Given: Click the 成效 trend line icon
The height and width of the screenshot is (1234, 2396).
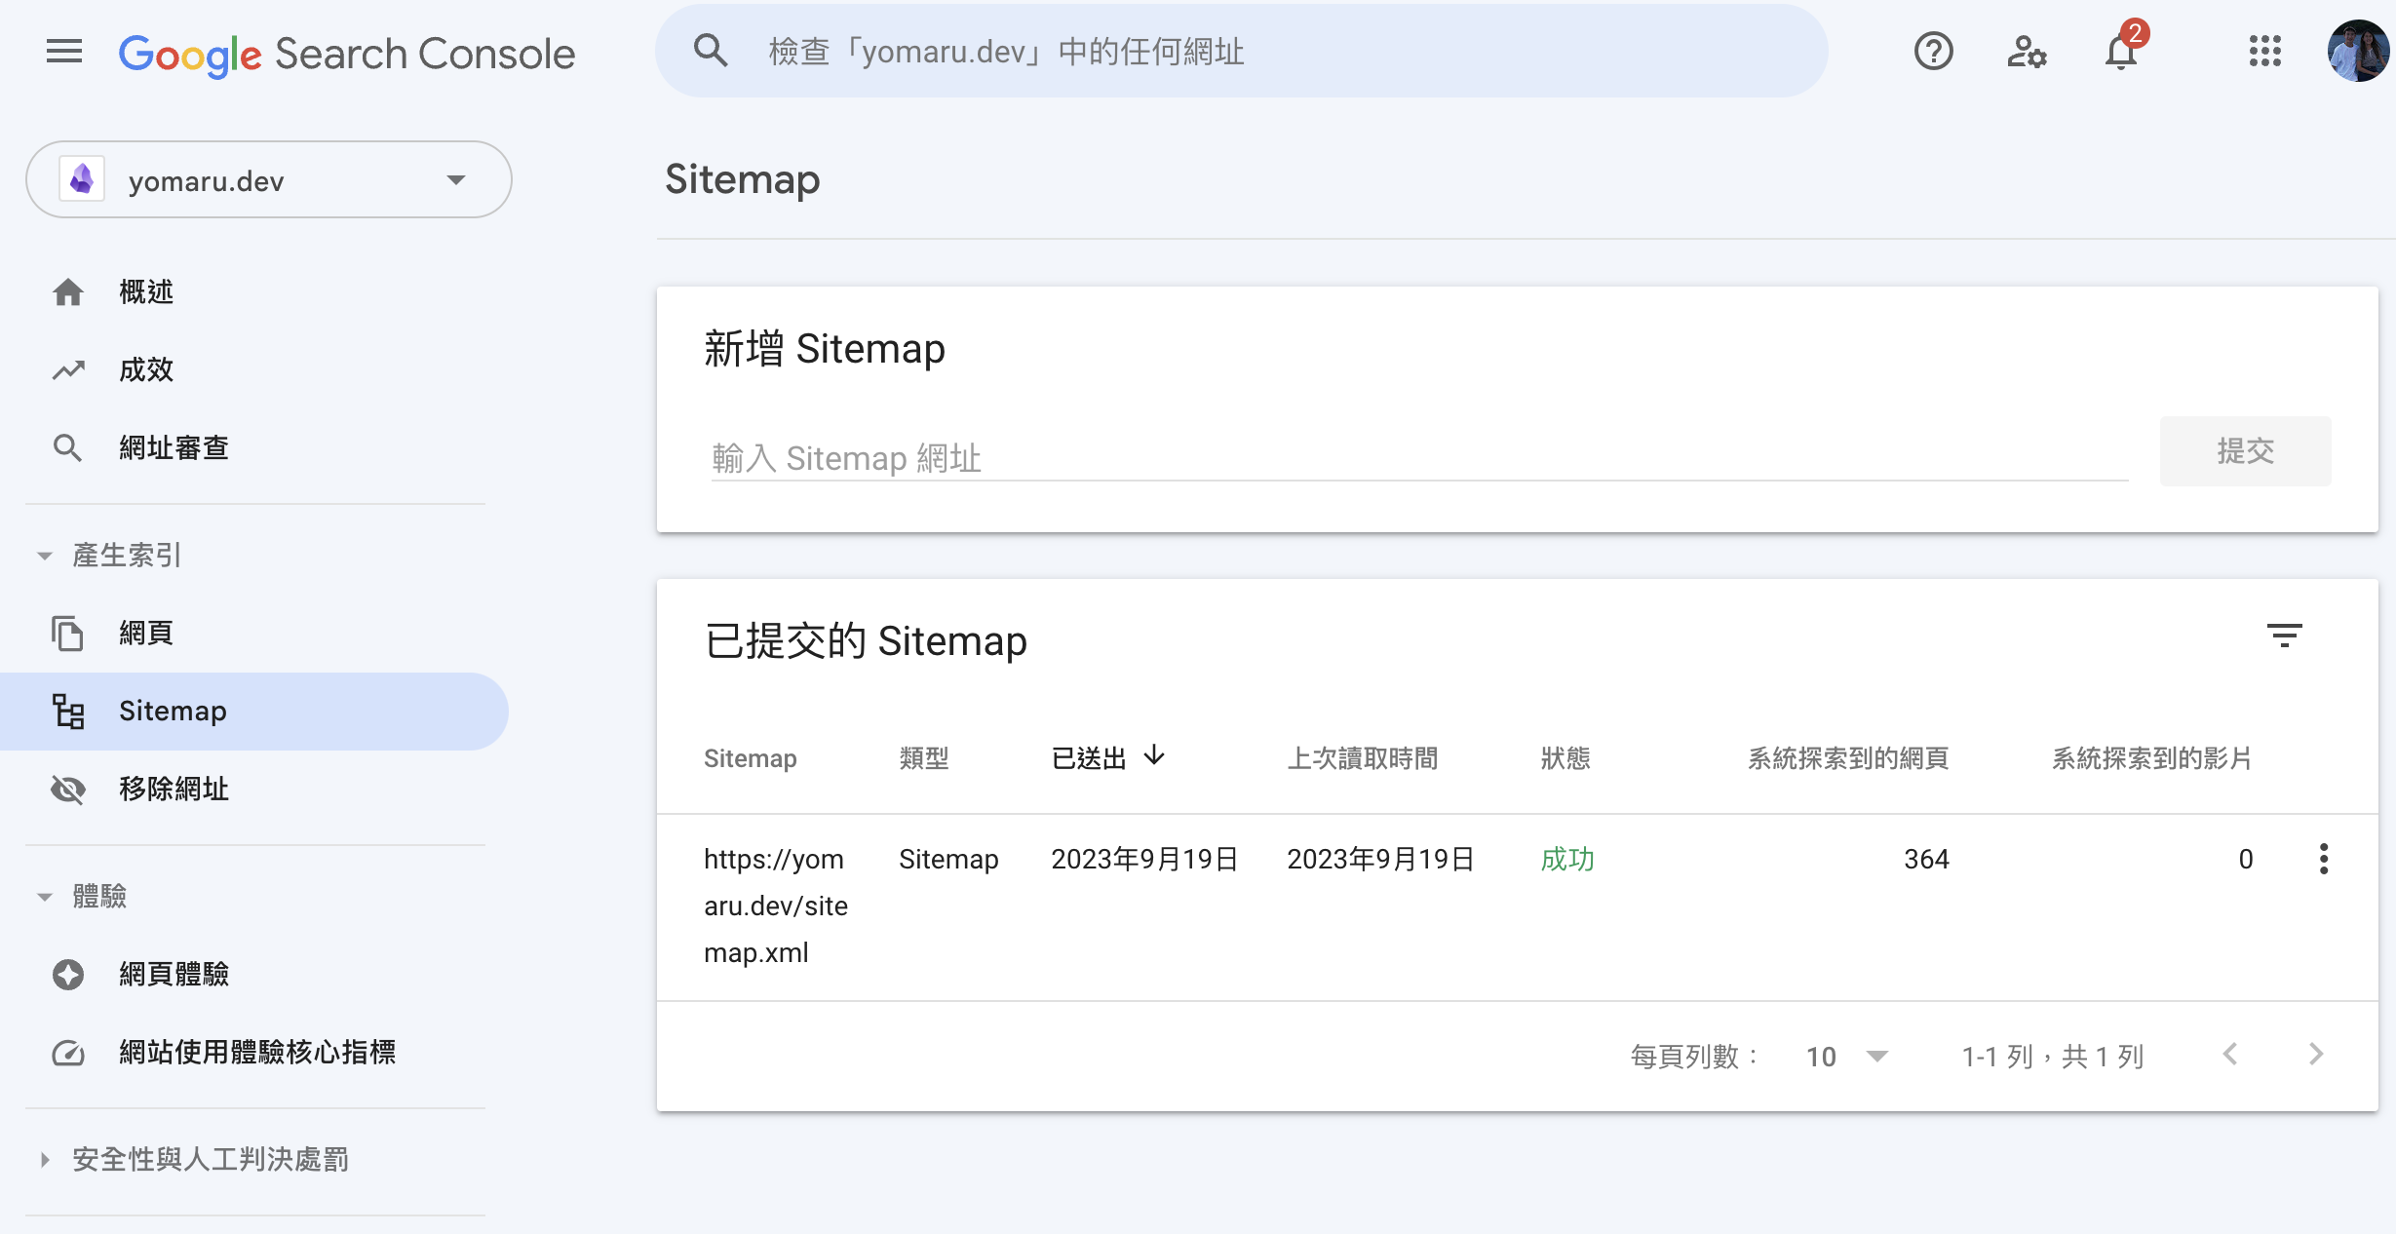Looking at the screenshot, I should (68, 369).
